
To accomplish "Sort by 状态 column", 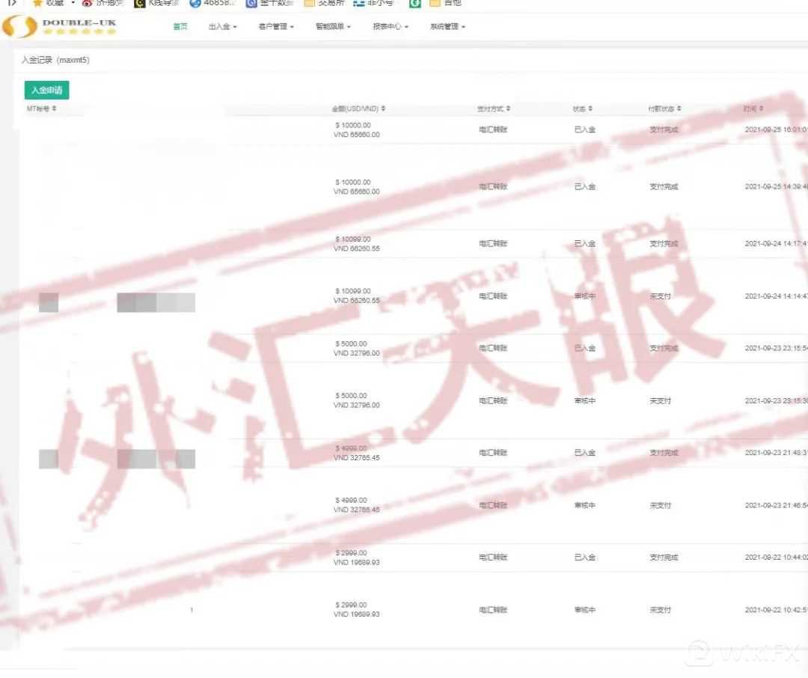I will point(583,109).
